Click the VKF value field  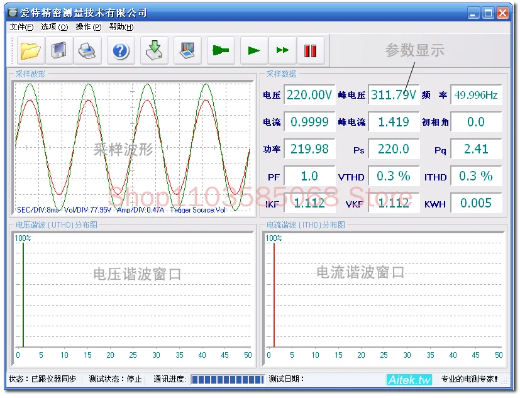[394, 203]
